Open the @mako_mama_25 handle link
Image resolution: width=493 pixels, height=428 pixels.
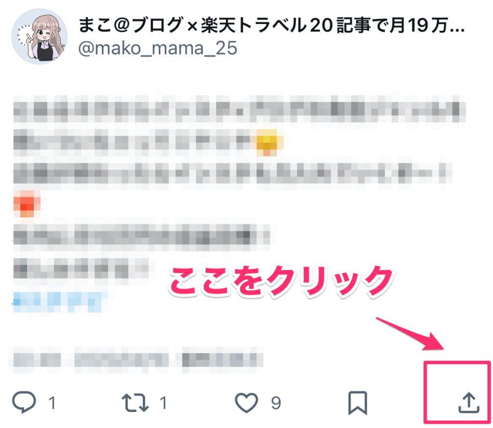click(x=157, y=49)
